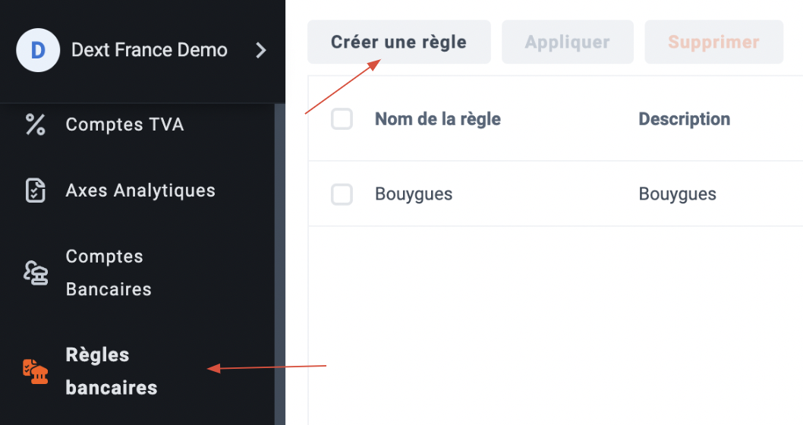Select the Axes Analytiques checklist icon
This screenshot has width=803, height=425.
(36, 190)
